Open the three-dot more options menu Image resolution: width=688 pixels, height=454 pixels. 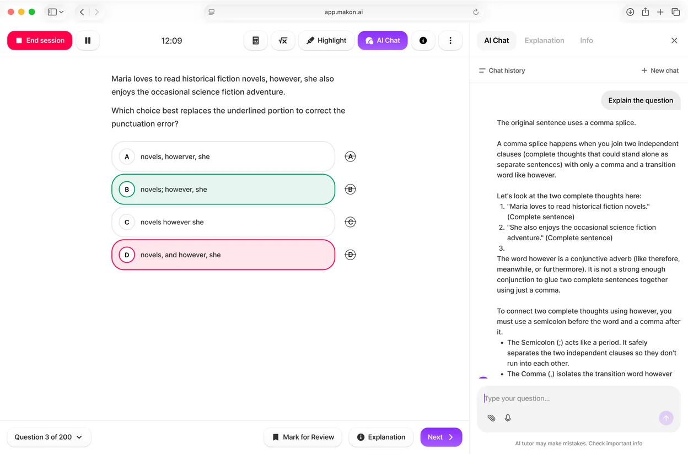[450, 40]
